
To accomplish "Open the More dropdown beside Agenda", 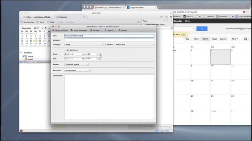I will [x=235, y=39].
